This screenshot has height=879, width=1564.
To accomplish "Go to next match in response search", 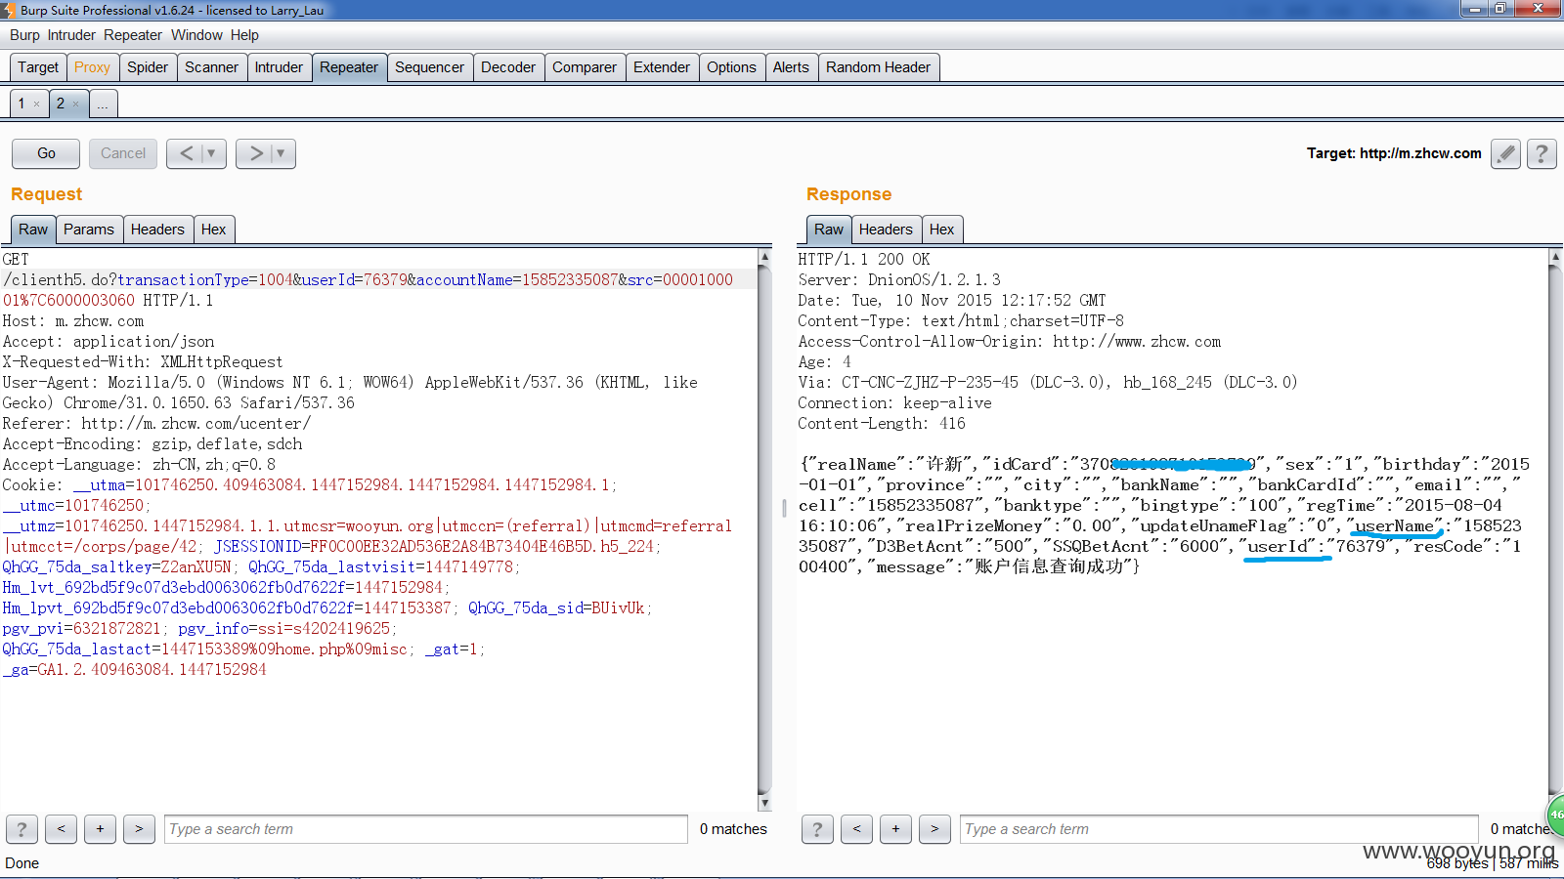I will point(934,829).
